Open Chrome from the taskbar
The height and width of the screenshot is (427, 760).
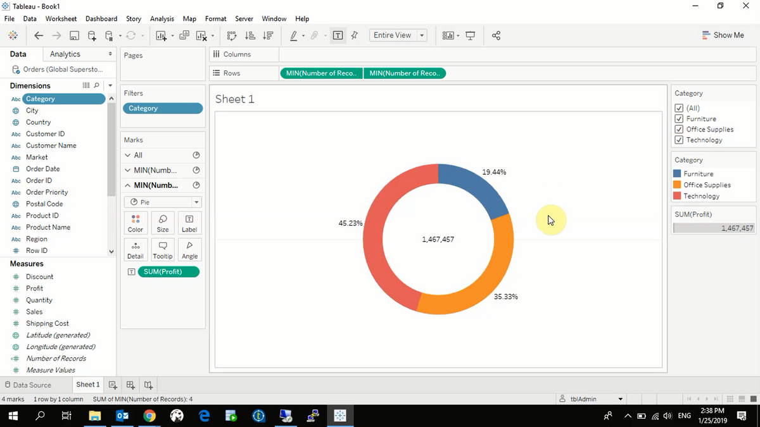coord(149,416)
